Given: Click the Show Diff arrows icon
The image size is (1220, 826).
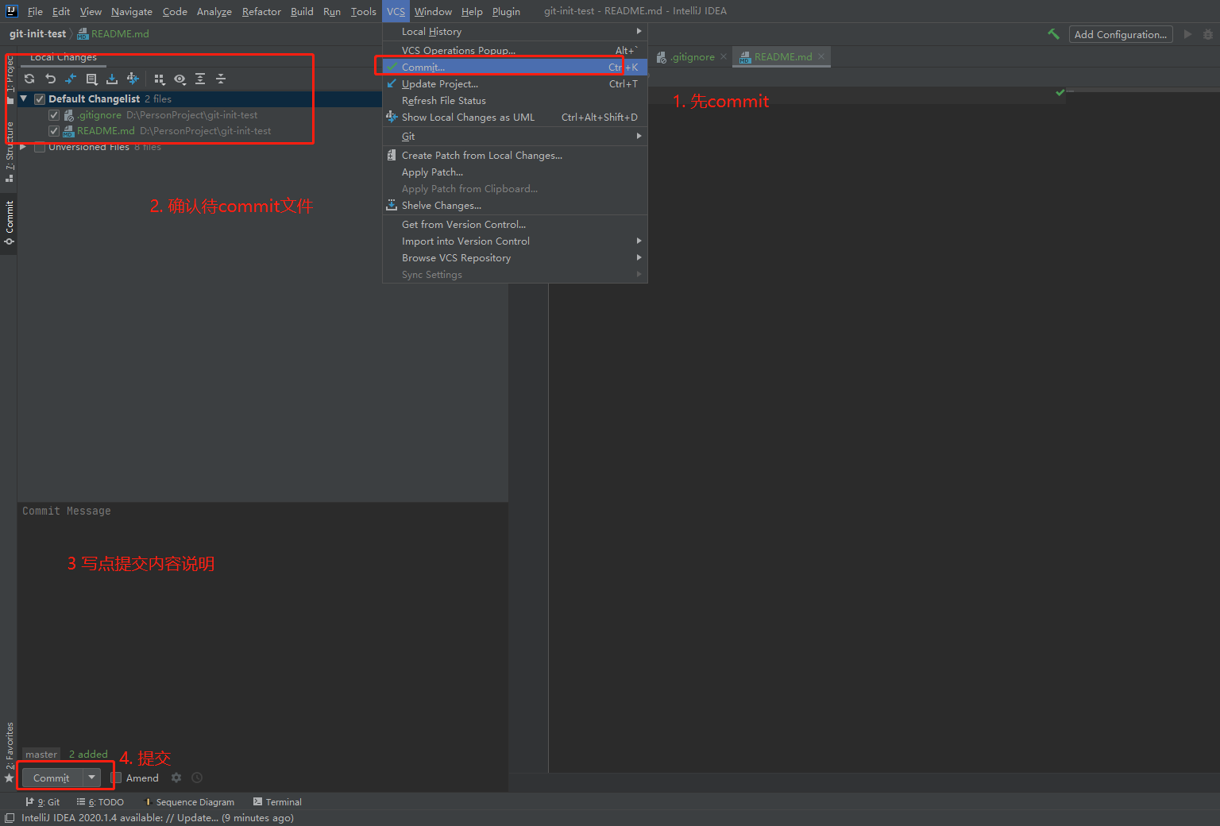Looking at the screenshot, I should coord(71,79).
